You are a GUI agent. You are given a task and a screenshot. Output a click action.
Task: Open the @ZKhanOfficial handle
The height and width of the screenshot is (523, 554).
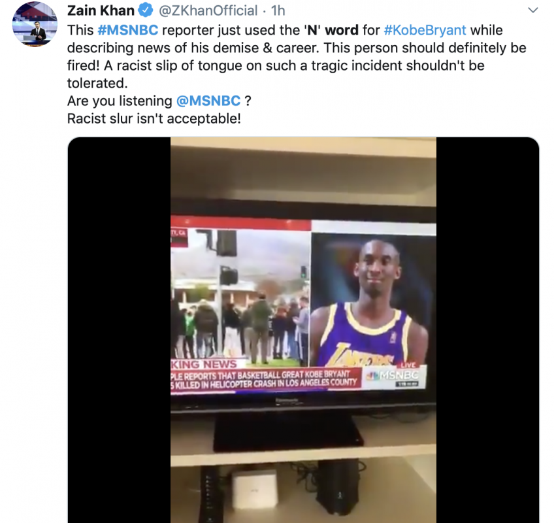[x=208, y=10]
